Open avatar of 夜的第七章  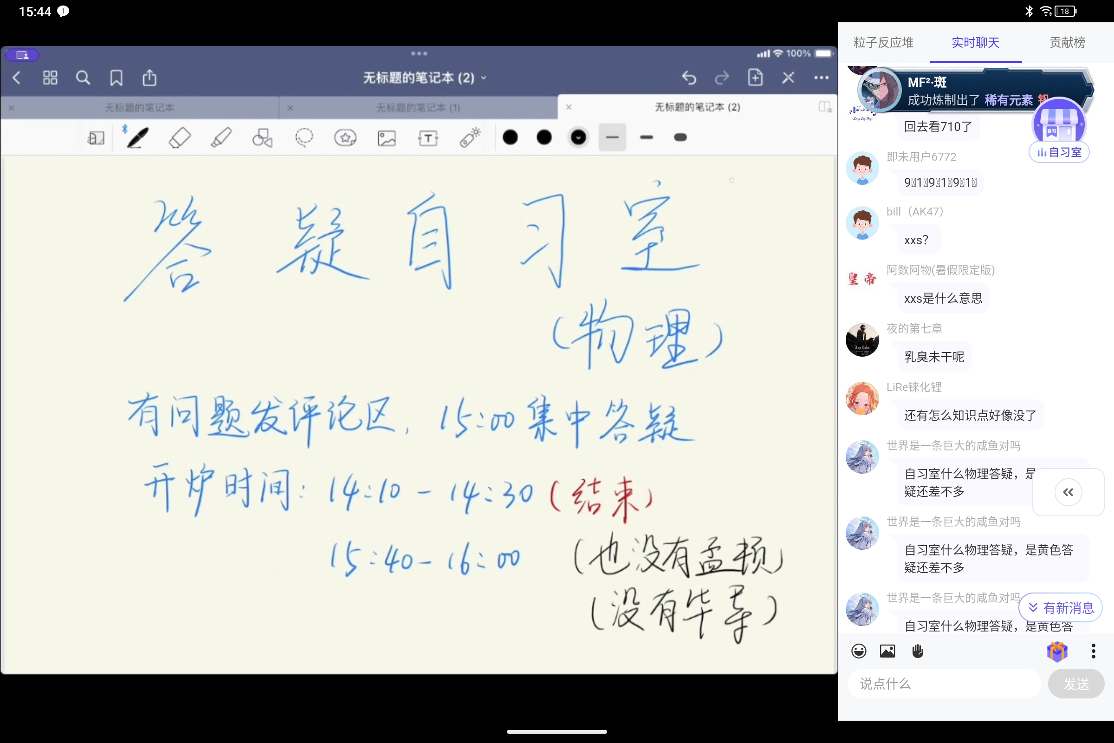(862, 340)
